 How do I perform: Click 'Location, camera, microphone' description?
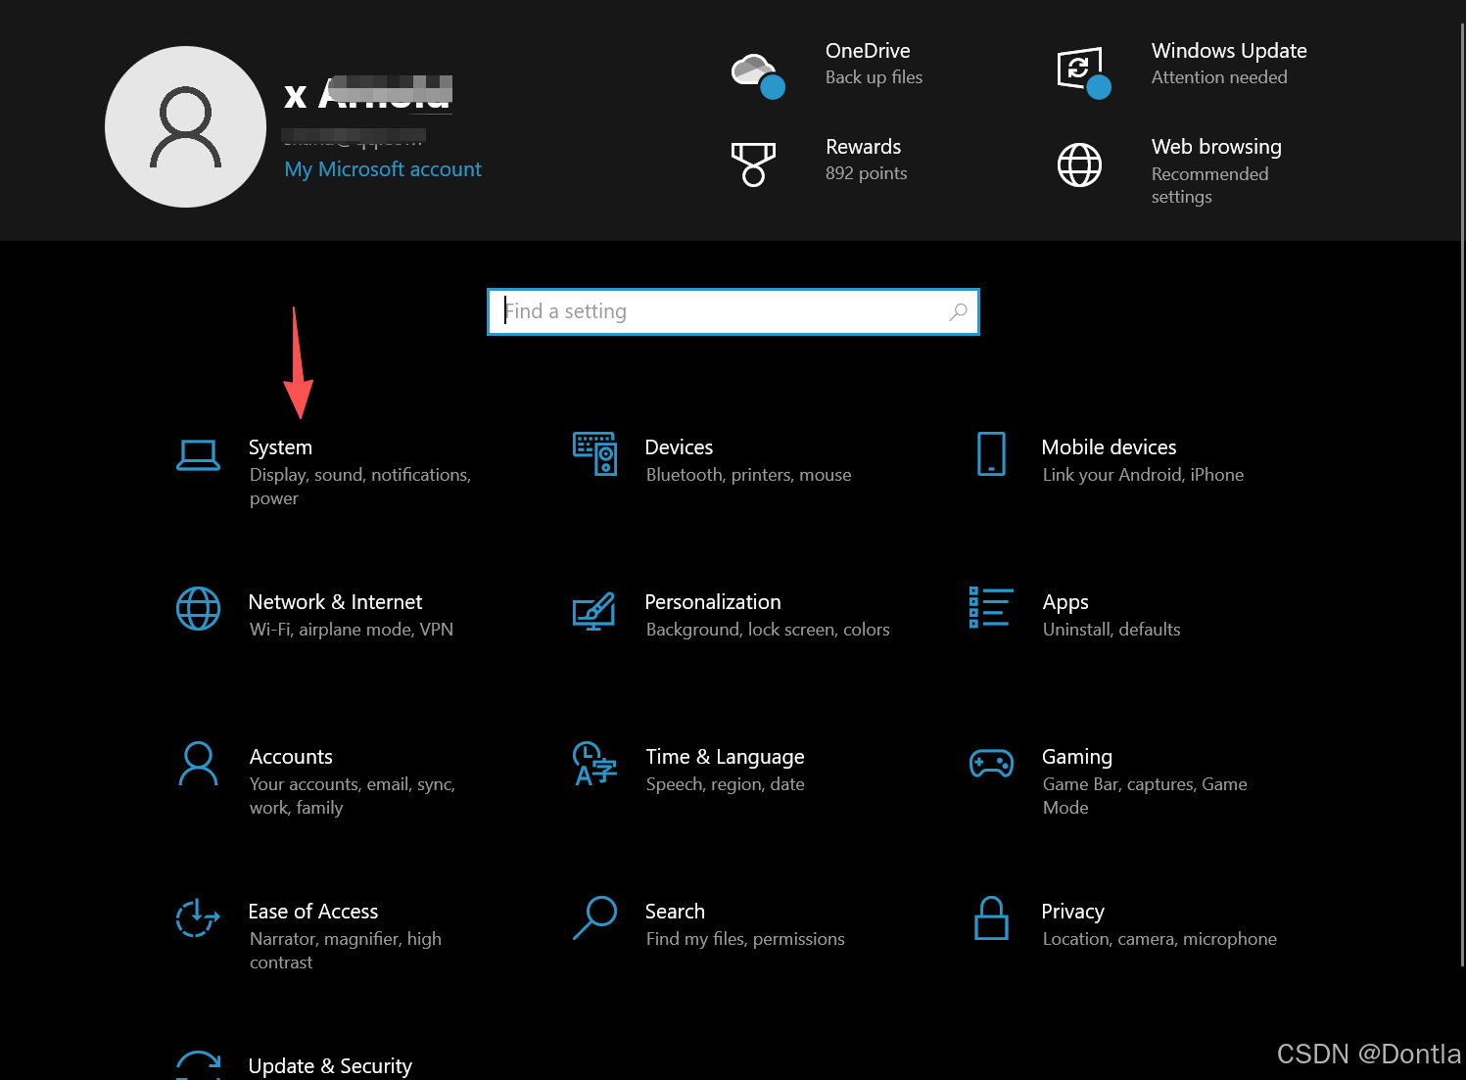point(1159,939)
